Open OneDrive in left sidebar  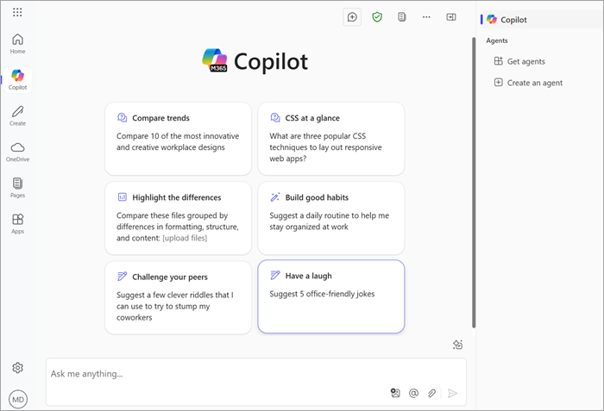pos(18,152)
